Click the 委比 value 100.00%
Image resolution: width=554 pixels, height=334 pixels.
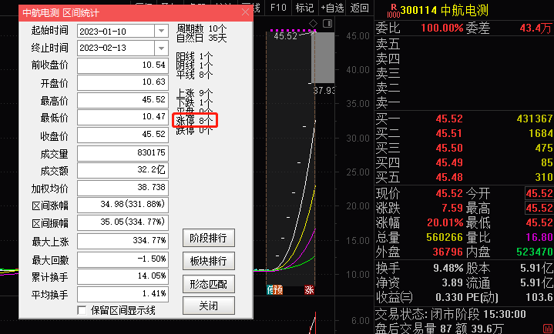coord(442,28)
